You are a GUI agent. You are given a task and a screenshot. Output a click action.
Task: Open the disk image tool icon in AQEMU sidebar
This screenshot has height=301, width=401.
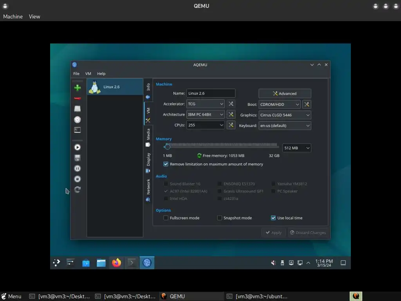pos(77,109)
